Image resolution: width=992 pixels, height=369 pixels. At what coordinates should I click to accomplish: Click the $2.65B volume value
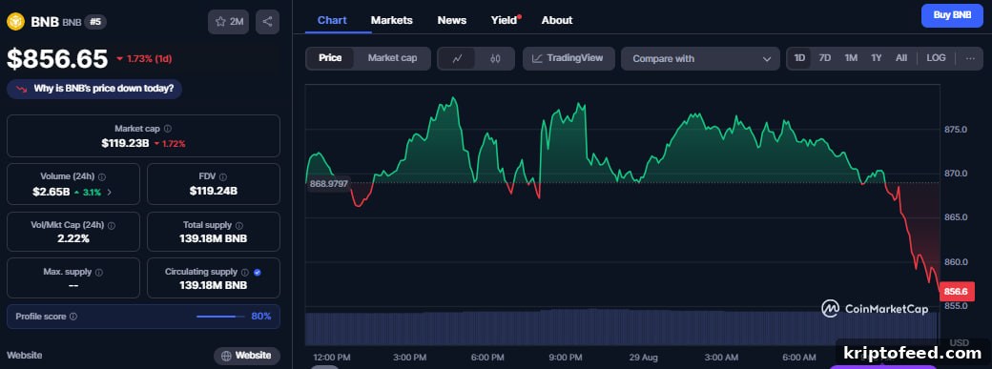(52, 192)
